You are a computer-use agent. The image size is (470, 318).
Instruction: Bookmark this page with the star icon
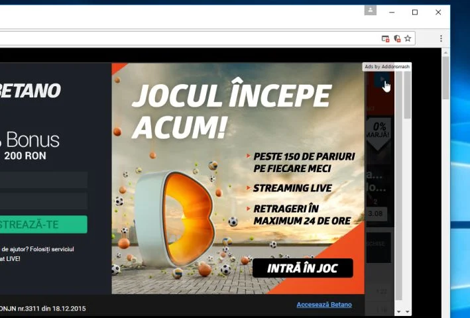(x=408, y=38)
